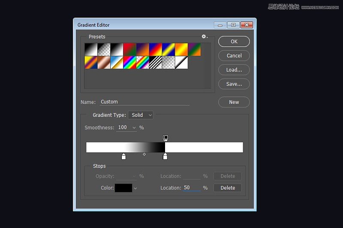Pick the solid spectrum rainbow preset
The width and height of the screenshot is (343, 228).
coord(130,62)
